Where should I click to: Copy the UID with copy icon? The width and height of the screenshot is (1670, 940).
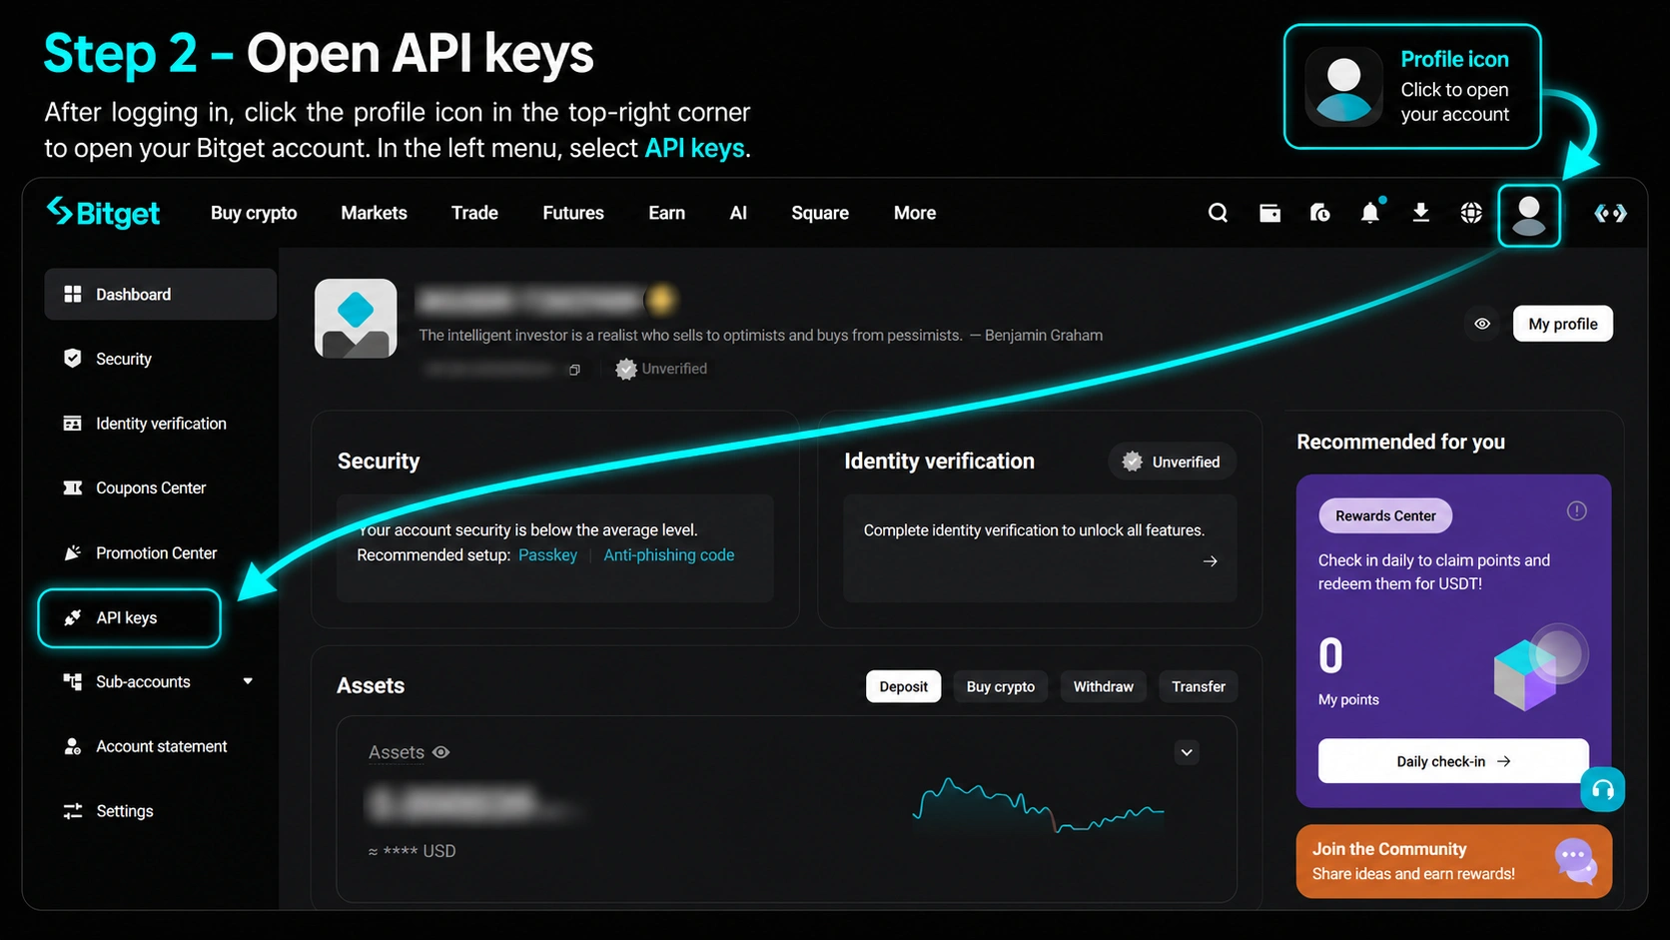(574, 370)
